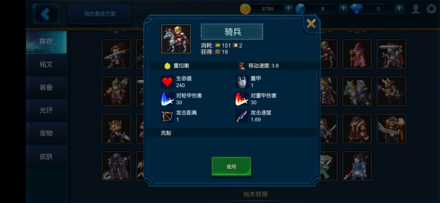The width and height of the screenshot is (440, 203).
Task: Open 我的备战方案 button
Action: point(100,14)
